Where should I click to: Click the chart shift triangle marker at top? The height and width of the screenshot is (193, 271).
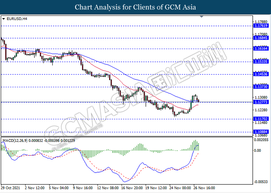coord(201,17)
